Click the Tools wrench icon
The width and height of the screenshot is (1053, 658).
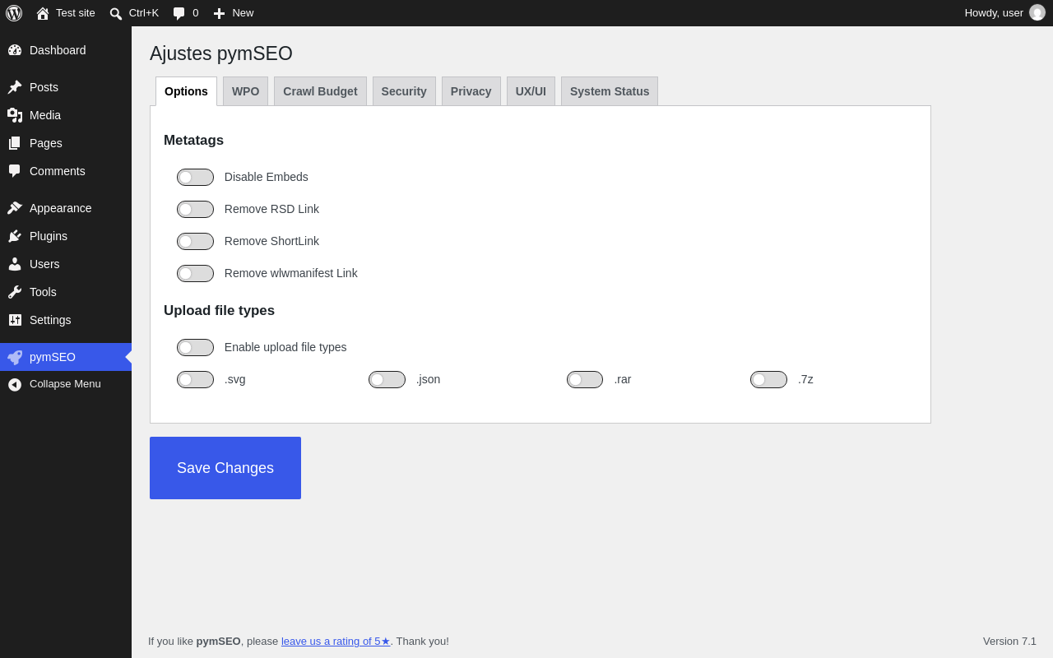15,292
